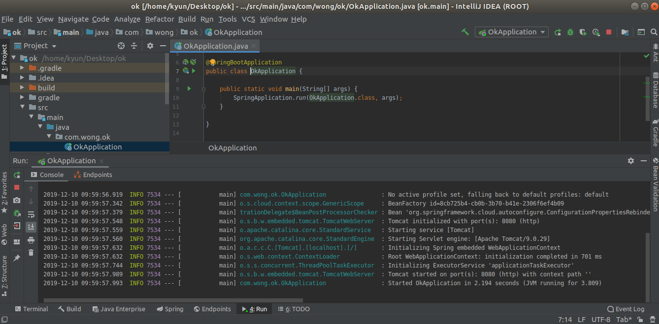Toggle the Terminal tool window
Screen dimensions: 659x324
click(x=32, y=309)
